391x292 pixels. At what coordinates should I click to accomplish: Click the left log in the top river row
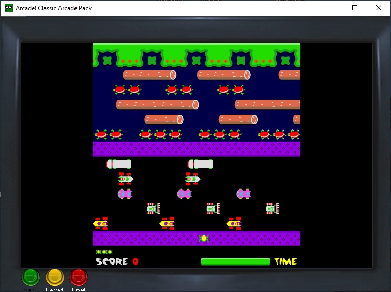(149, 75)
